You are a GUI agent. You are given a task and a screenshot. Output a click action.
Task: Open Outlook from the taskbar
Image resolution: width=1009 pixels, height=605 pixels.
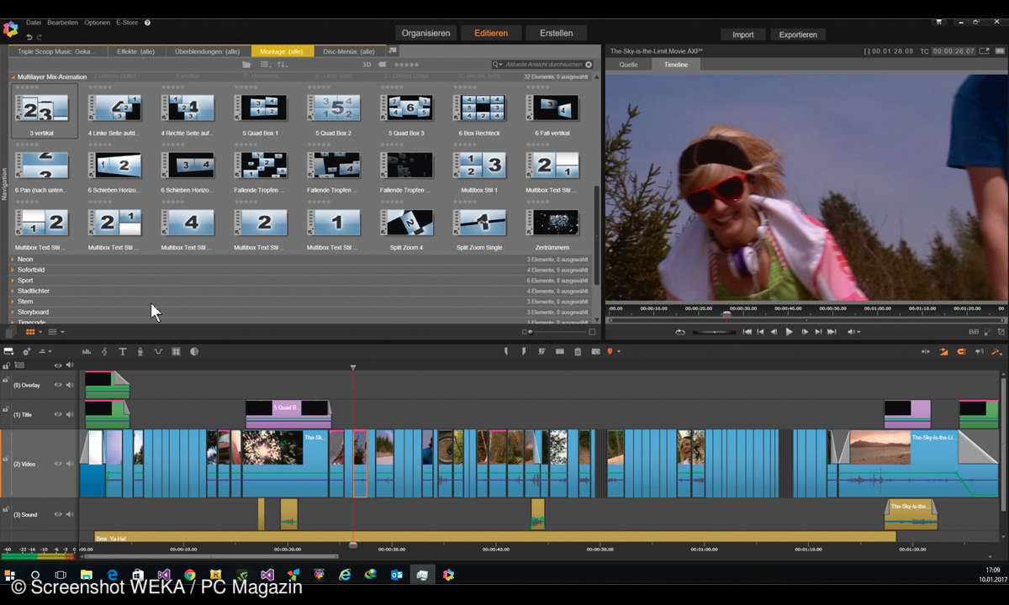click(397, 575)
